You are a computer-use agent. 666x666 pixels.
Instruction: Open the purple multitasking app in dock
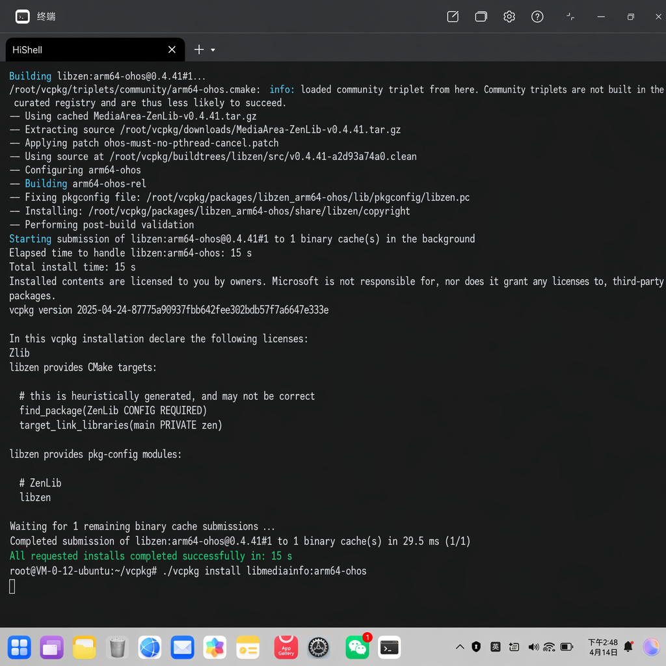click(52, 647)
